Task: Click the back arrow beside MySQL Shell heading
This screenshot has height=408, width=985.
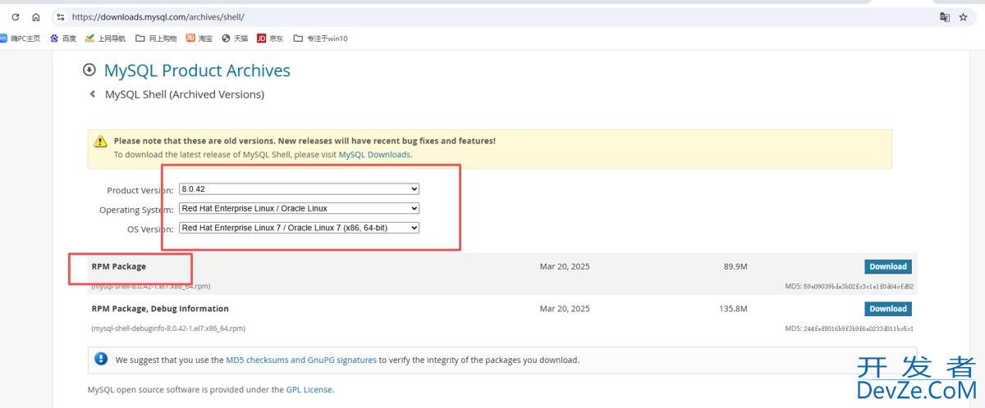Action: 93,94
